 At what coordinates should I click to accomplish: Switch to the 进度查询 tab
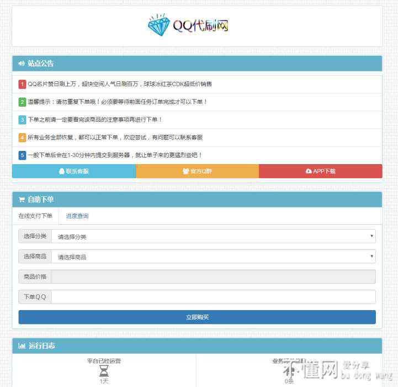pos(77,216)
